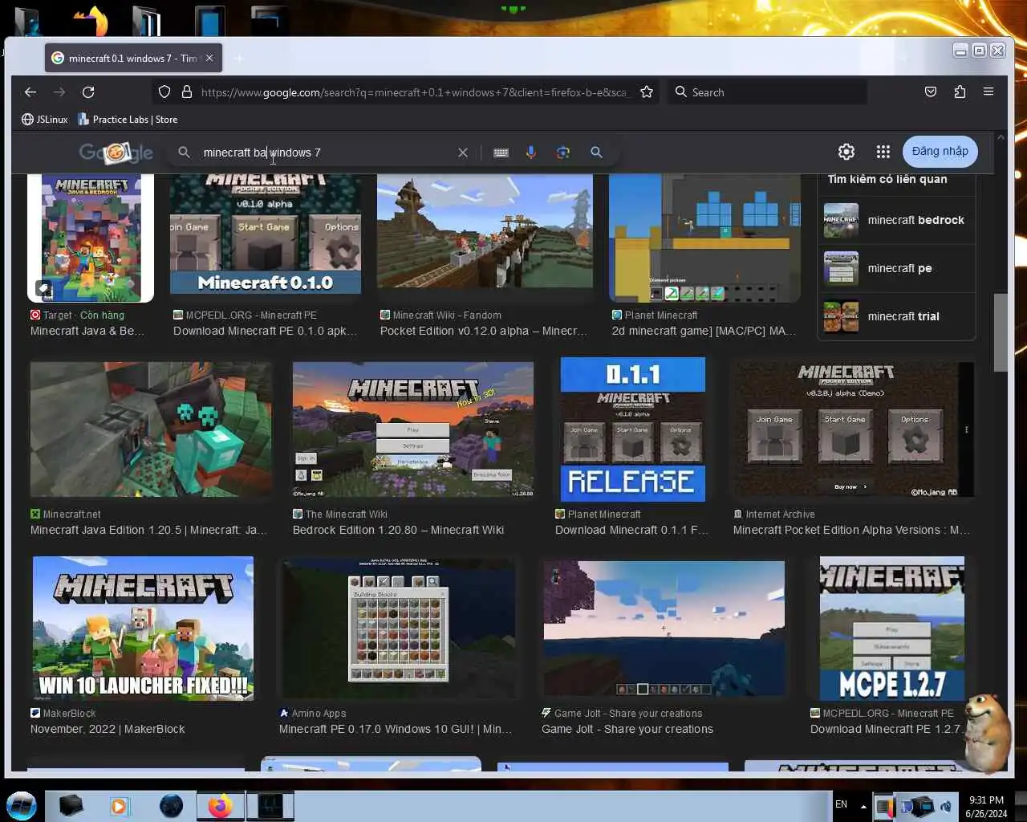Submit the search with blue magnifier
This screenshot has width=1027, height=822.
pos(596,153)
